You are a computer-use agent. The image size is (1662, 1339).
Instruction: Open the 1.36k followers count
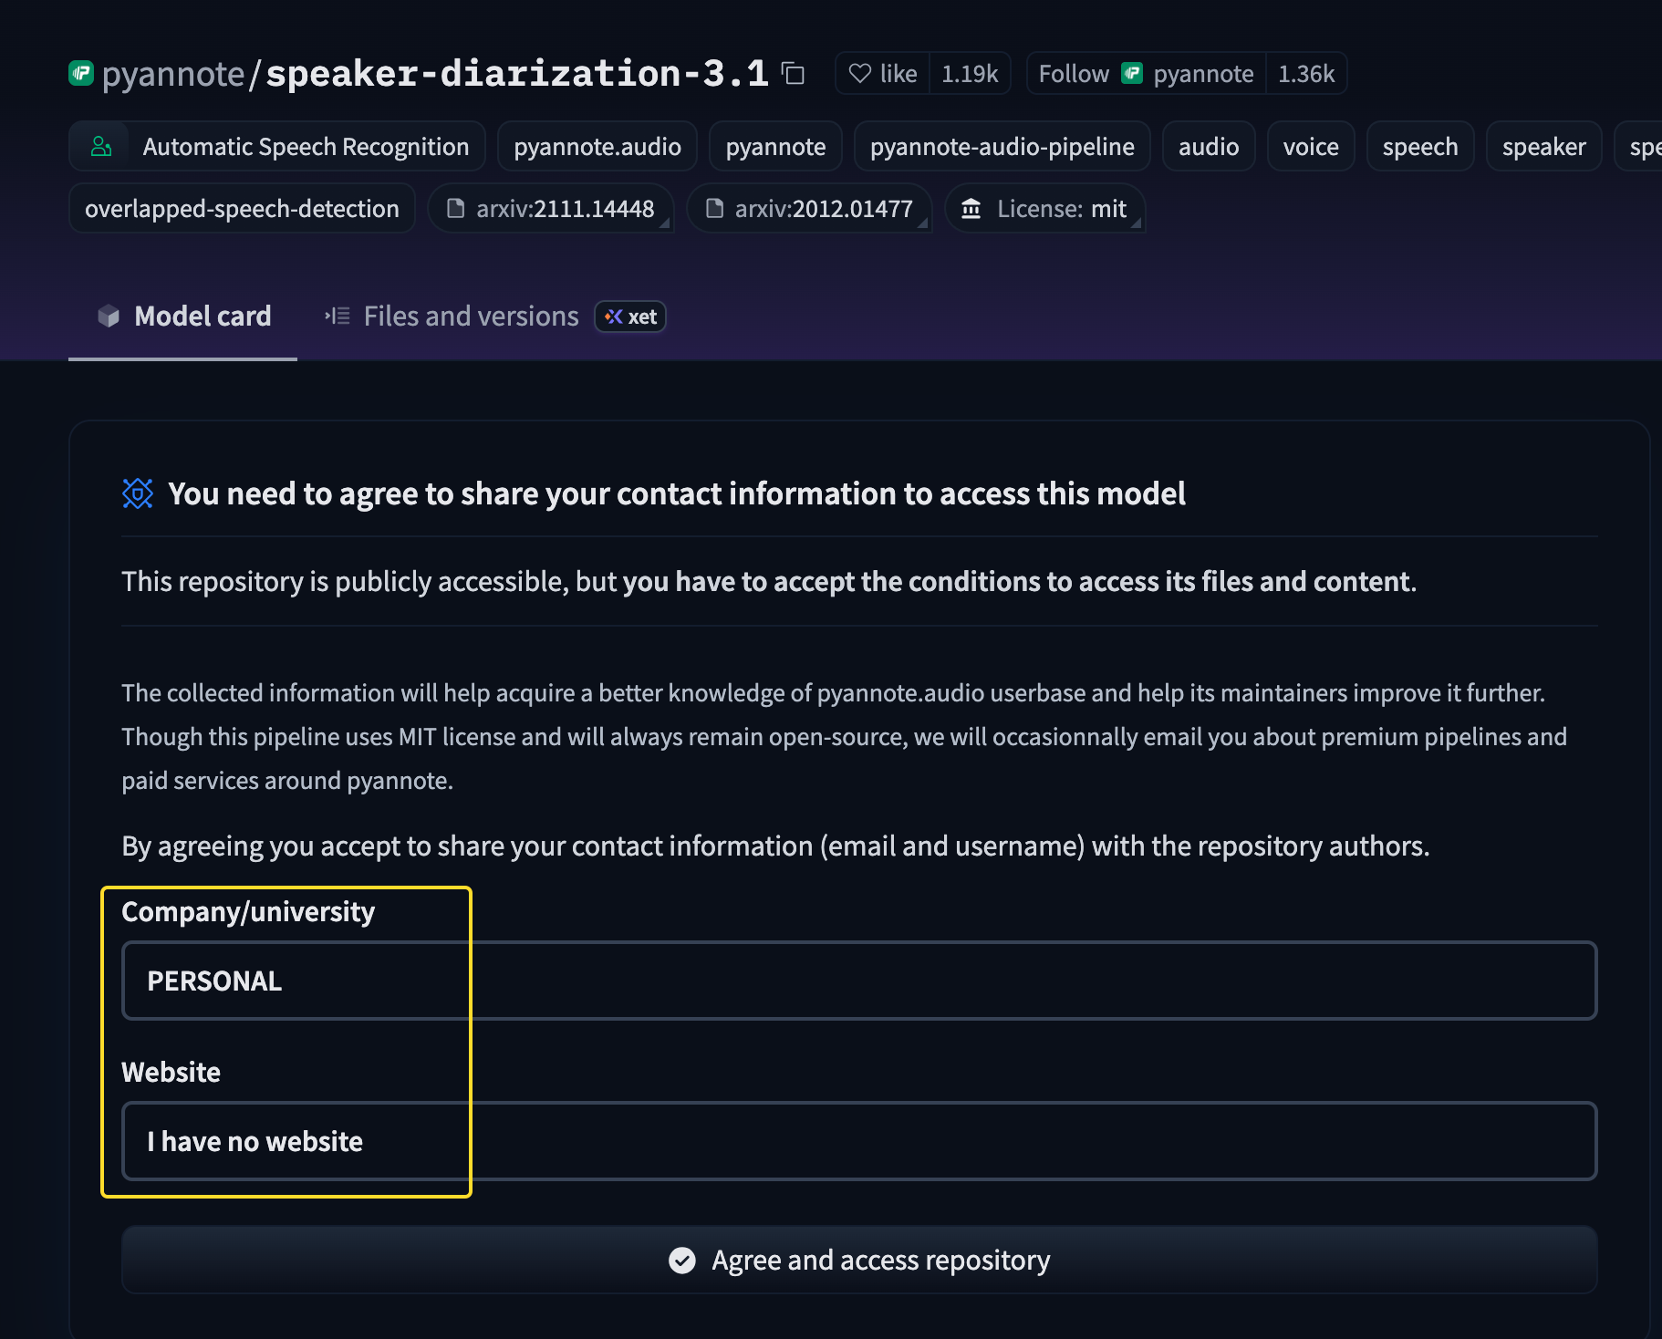point(1306,74)
